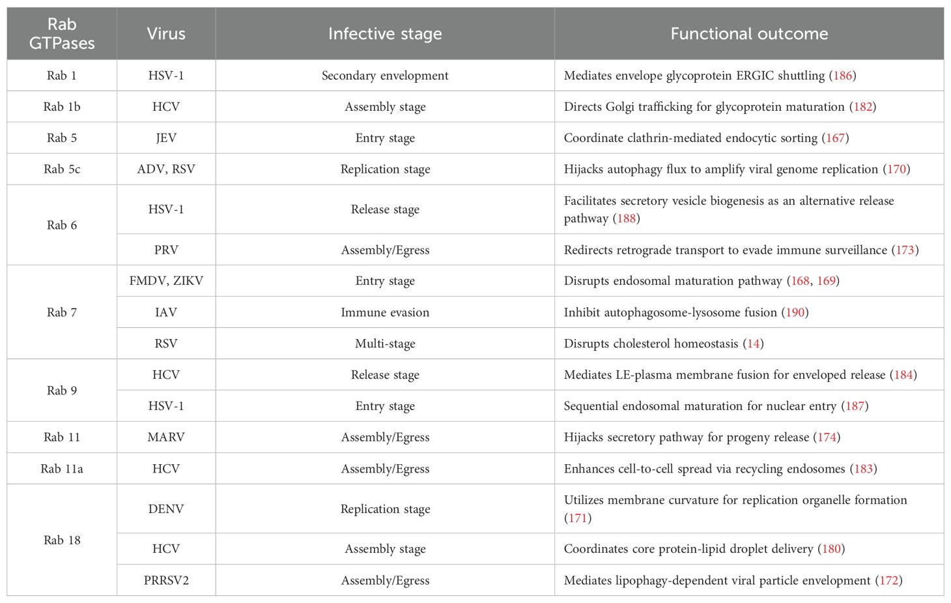
Task: Click reference 188 after alternative release pathway
Action: point(626,218)
